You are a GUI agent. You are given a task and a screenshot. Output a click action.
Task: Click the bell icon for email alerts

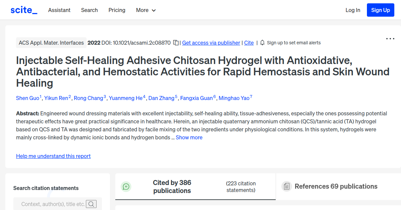(x=262, y=43)
